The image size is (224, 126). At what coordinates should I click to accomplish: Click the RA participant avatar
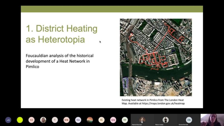[78, 120]
